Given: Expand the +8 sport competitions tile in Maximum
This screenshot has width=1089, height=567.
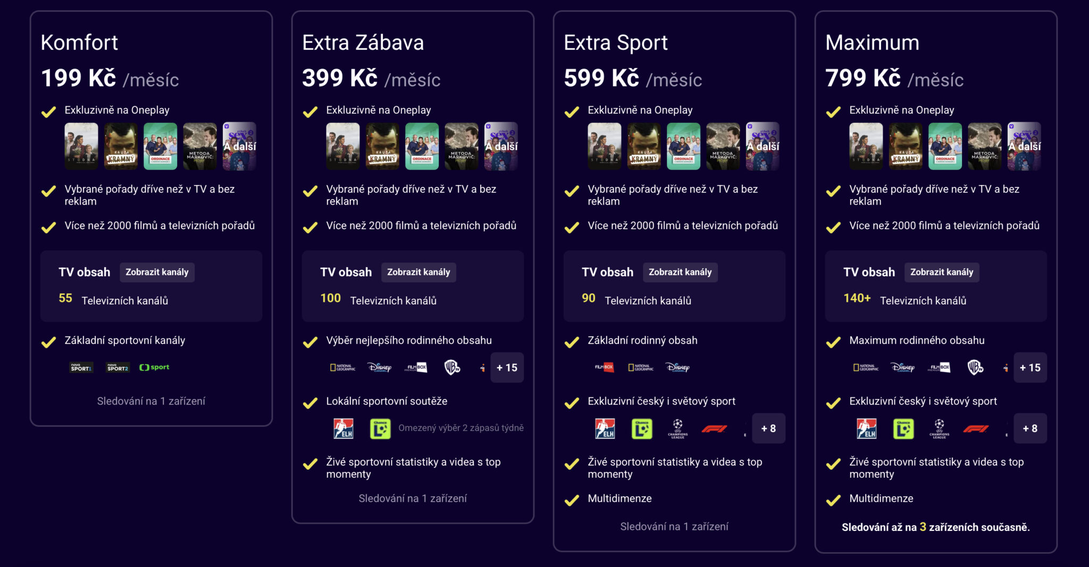Looking at the screenshot, I should point(1031,428).
